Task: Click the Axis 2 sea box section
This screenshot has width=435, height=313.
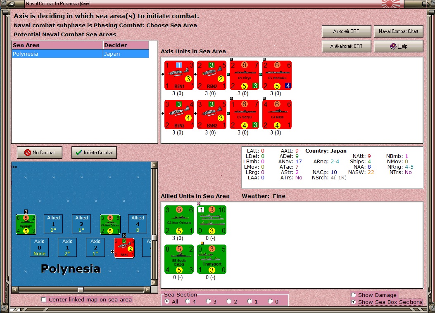Action: tap(95, 247)
